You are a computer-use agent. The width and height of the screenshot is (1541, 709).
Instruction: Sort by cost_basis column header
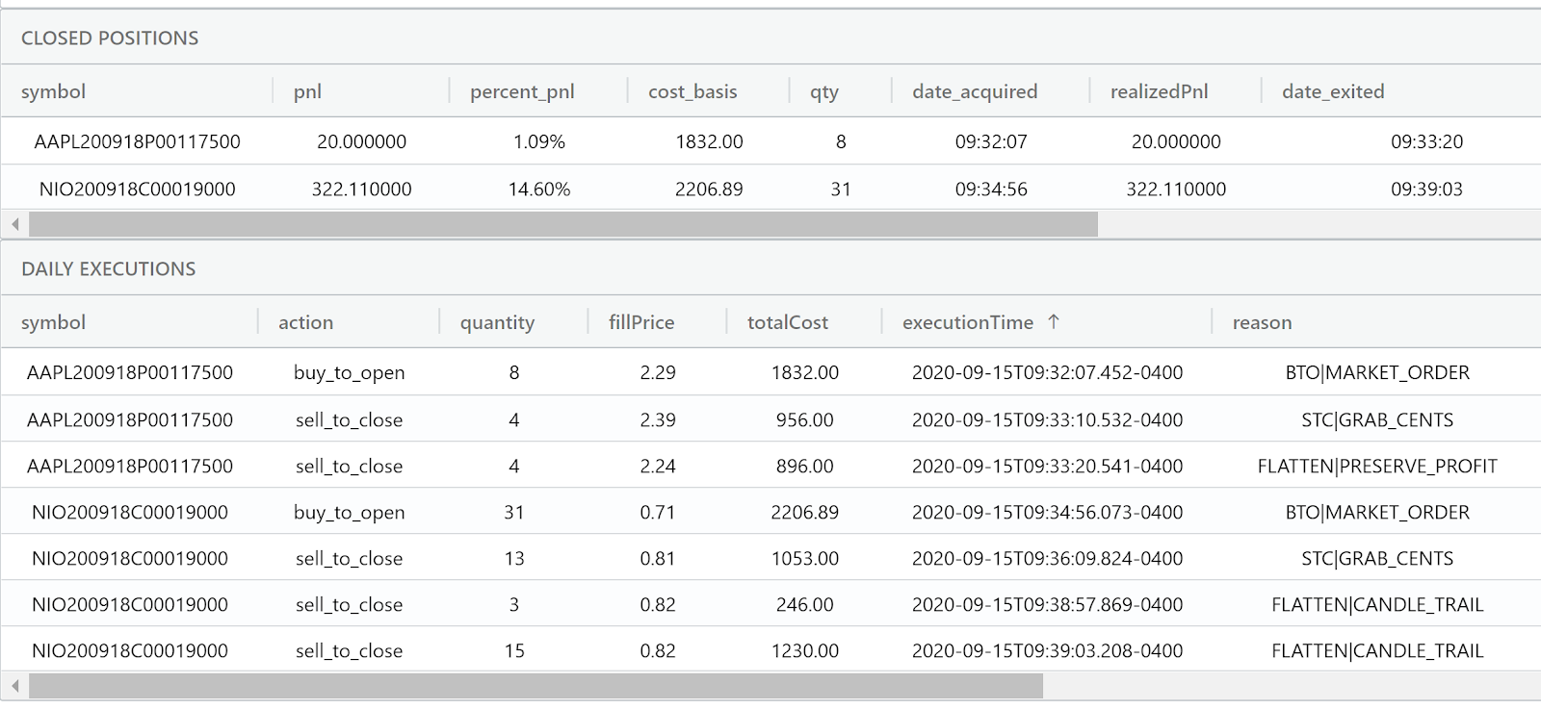(692, 91)
